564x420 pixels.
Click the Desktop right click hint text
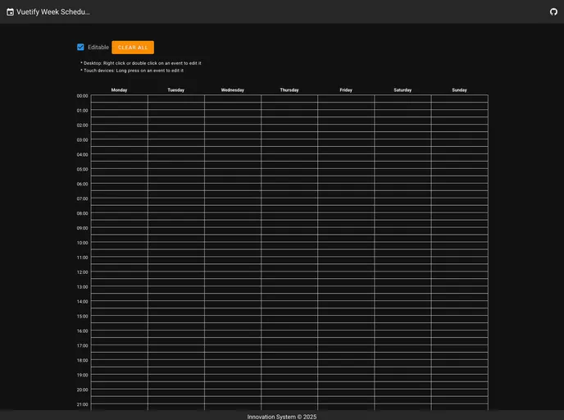(141, 63)
